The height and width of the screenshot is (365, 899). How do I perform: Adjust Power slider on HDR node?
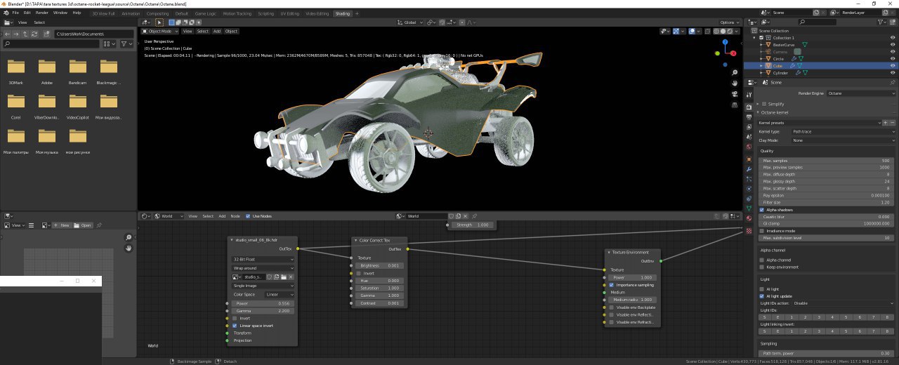263,303
